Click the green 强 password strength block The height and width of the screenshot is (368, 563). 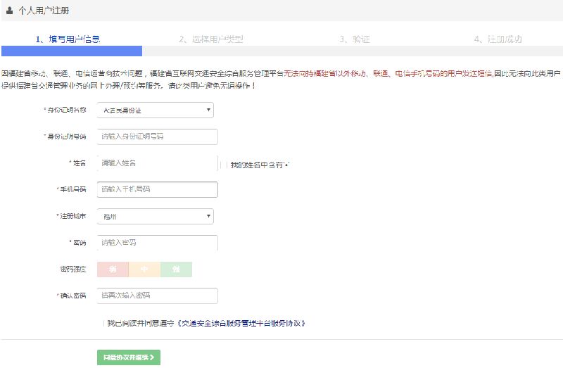176,269
